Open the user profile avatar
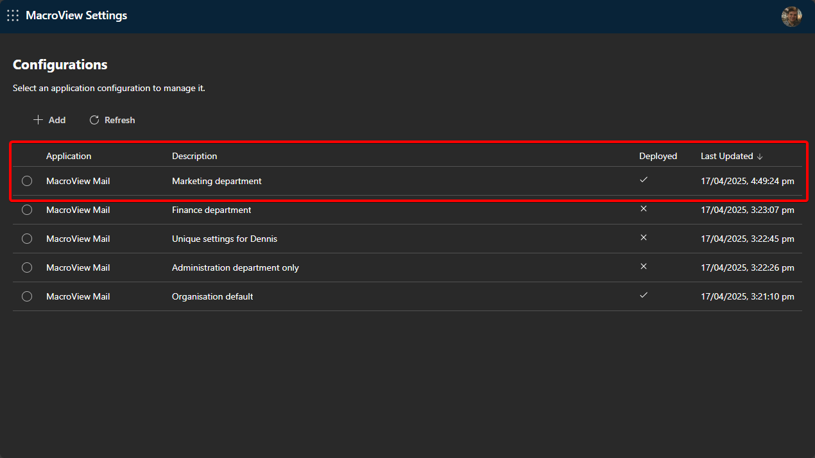 click(x=791, y=16)
